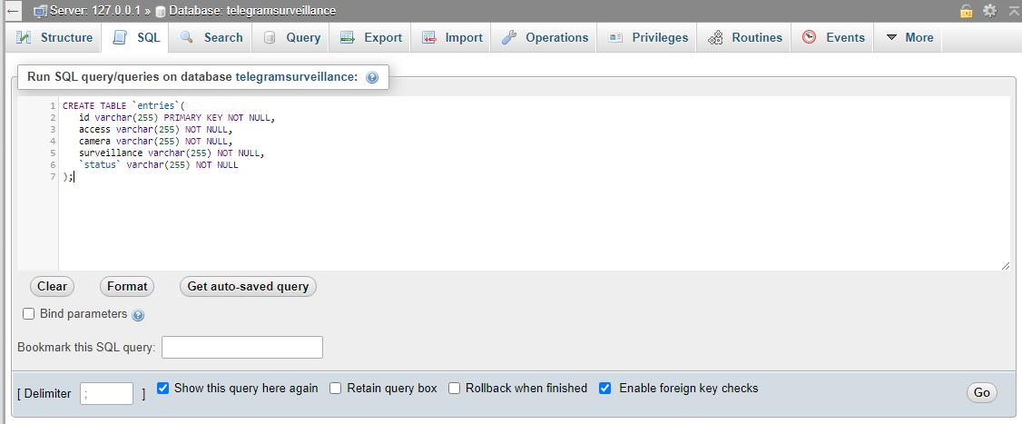
Task: Click the id varchar(255) PRIMARY KEY line
Action: [x=177, y=117]
